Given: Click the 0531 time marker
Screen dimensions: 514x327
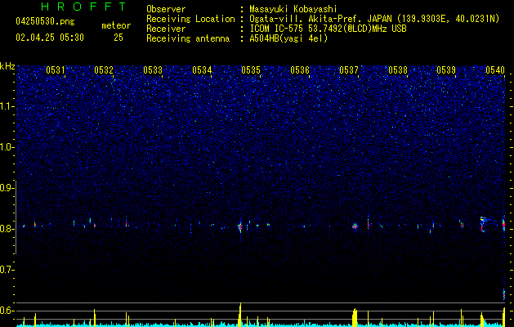Looking at the screenshot, I should 56,70.
